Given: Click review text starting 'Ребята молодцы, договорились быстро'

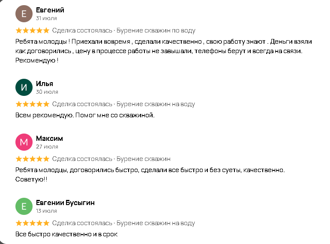Looking at the screenshot, I should coord(150,170).
